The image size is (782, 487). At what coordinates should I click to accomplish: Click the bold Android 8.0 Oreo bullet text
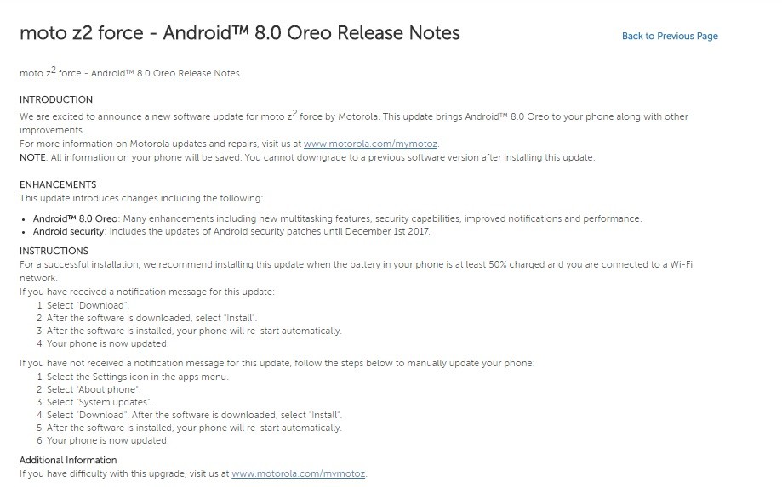76,218
